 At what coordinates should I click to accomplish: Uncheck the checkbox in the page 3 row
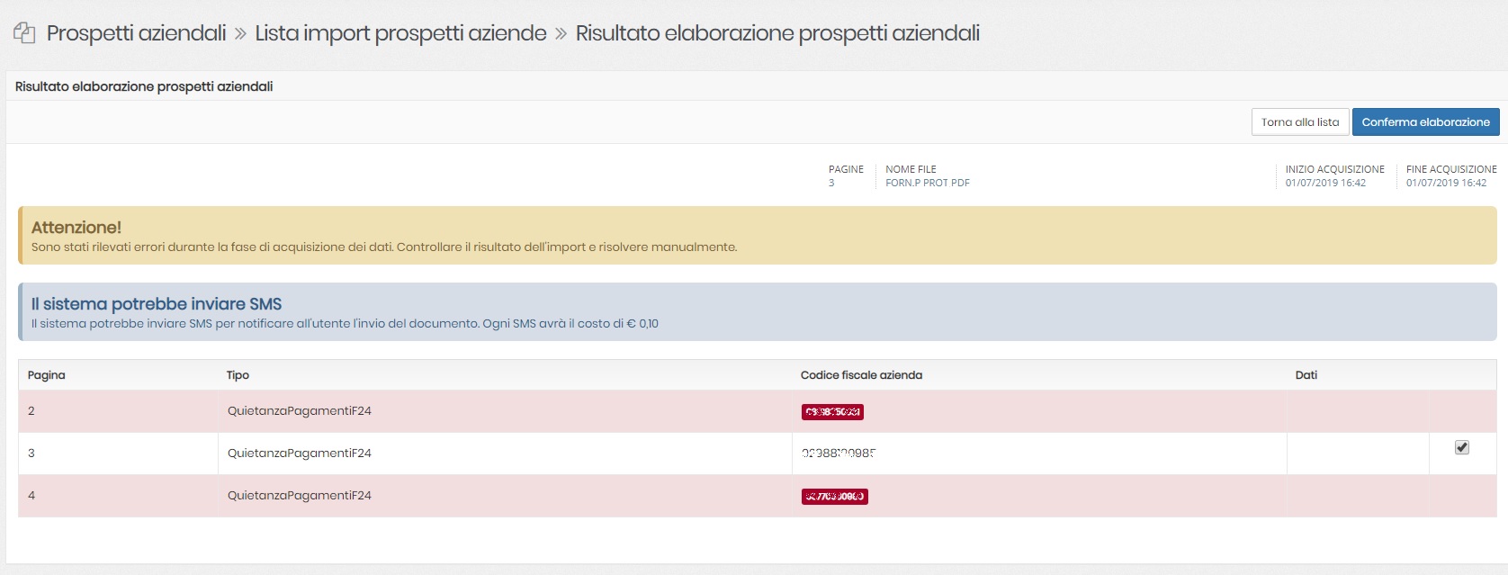click(x=1462, y=447)
